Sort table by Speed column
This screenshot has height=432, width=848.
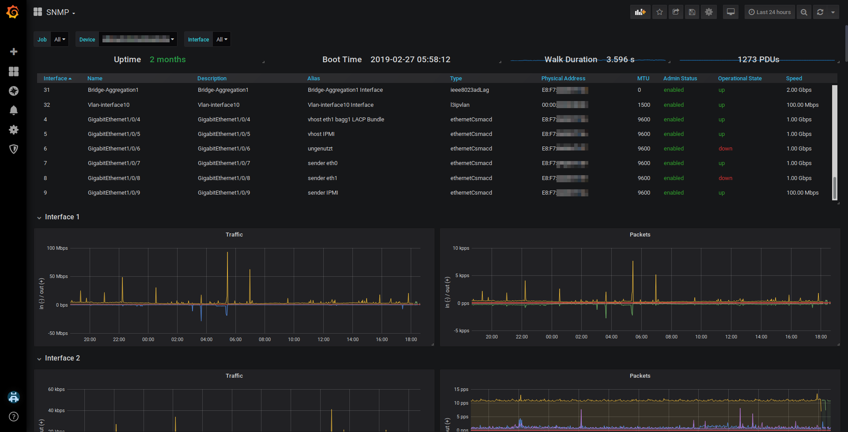tap(794, 79)
